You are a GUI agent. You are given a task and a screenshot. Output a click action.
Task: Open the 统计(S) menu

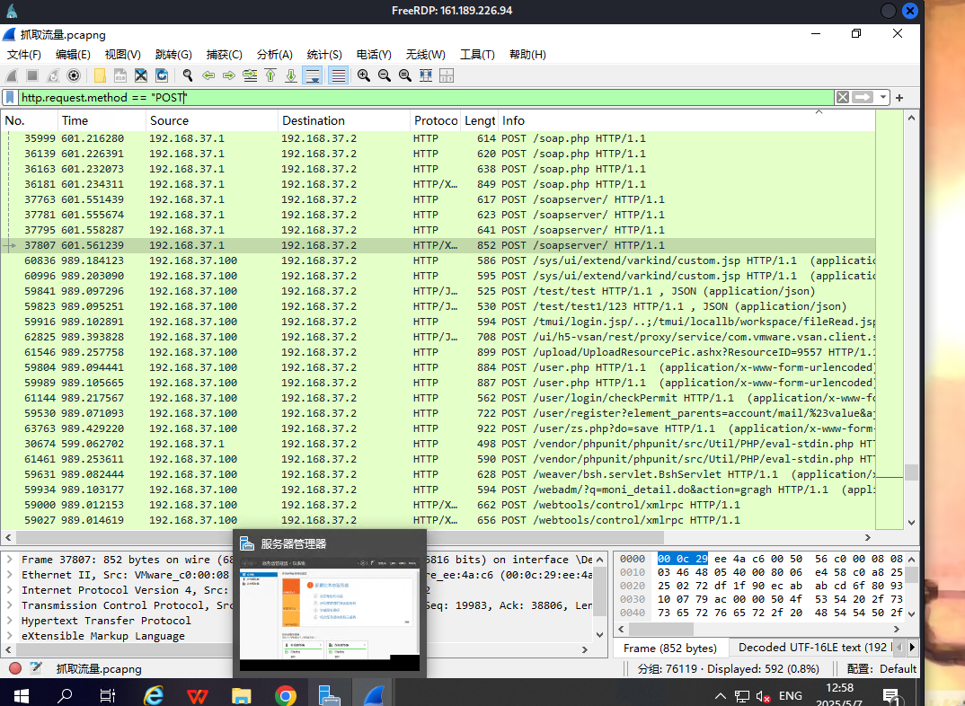point(324,55)
